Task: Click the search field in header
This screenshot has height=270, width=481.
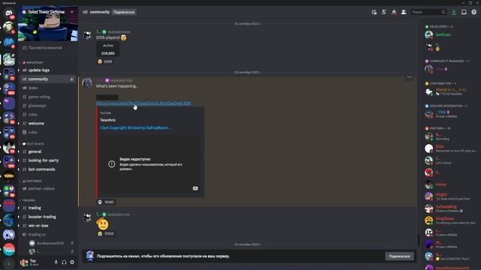Action: coord(428,12)
